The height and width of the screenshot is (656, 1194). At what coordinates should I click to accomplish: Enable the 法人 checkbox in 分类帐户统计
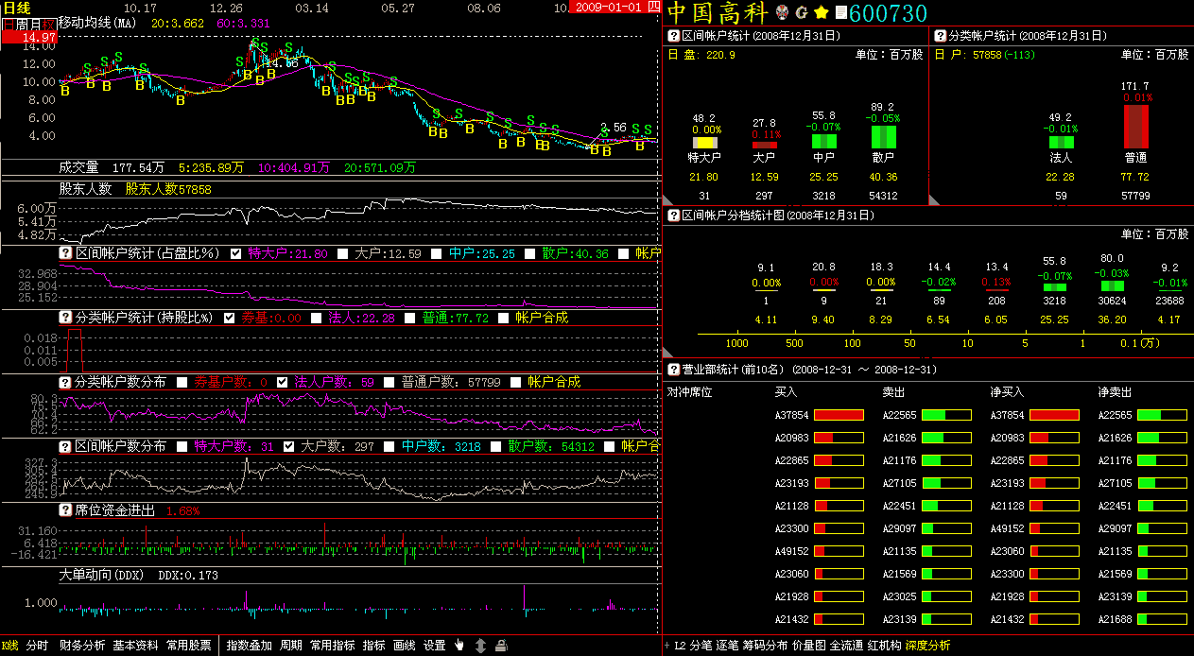coord(316,318)
